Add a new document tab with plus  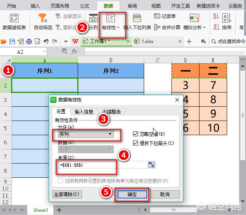click(x=189, y=41)
